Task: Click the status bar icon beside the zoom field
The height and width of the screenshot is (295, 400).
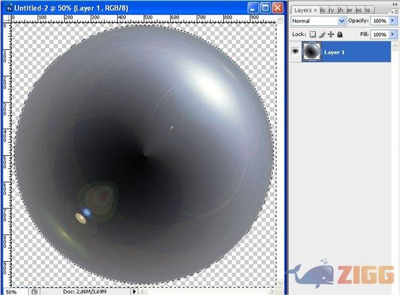Action: 34,291
